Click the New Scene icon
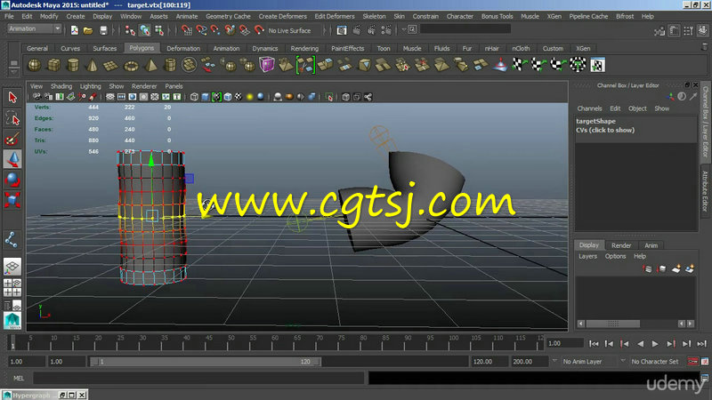 click(x=75, y=30)
